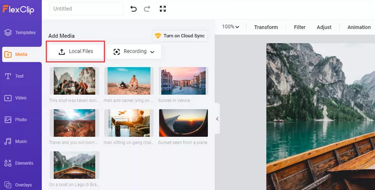
Task: Open the Overlays sidebar tab
Action: pyautogui.click(x=18, y=185)
